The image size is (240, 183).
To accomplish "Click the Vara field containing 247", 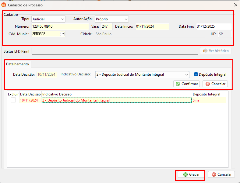I will (x=107, y=26).
